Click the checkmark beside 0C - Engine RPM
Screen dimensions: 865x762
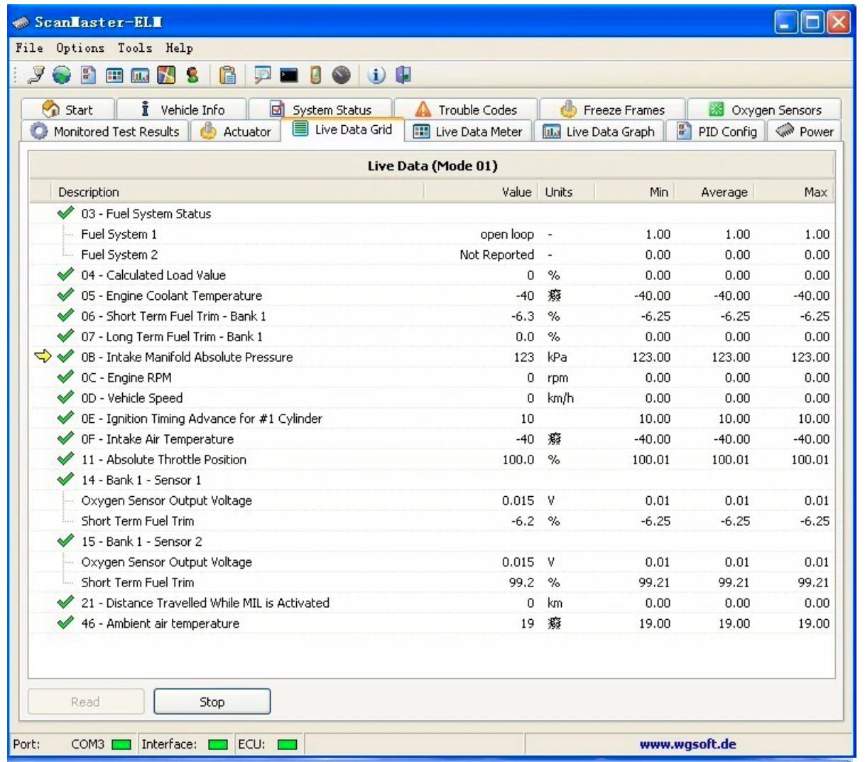(65, 377)
